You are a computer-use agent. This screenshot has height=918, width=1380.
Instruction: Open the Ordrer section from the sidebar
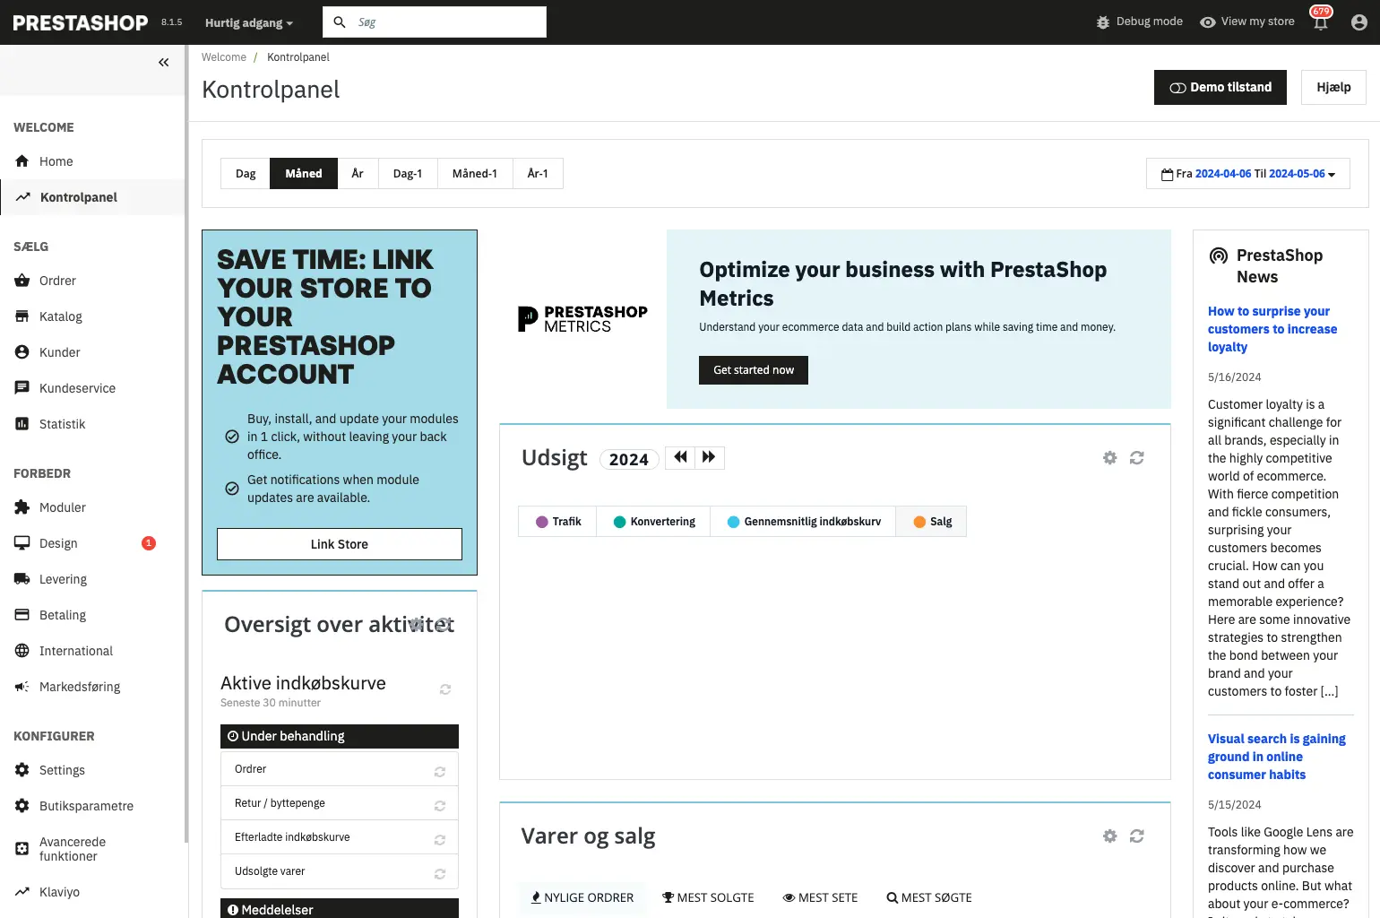click(56, 281)
